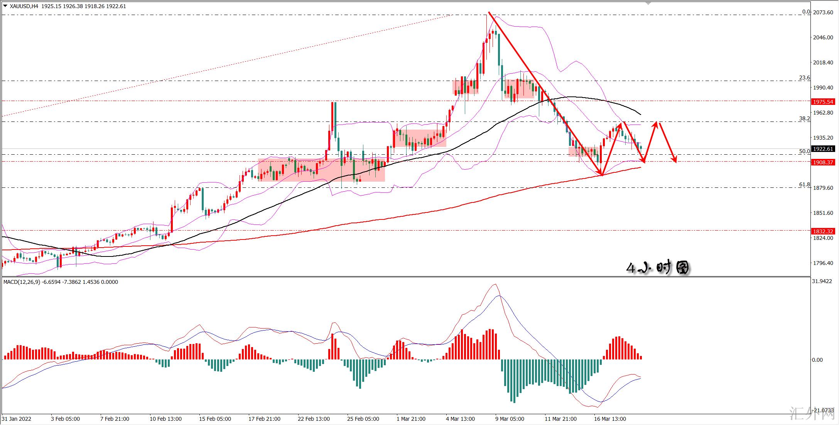The width and height of the screenshot is (839, 425).
Task: Click the 31.9422 MACD scale value
Action: (x=822, y=281)
